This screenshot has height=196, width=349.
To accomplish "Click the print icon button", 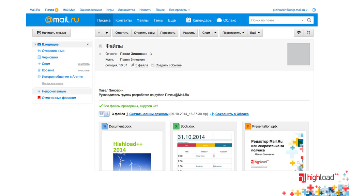I will pos(299,33).
